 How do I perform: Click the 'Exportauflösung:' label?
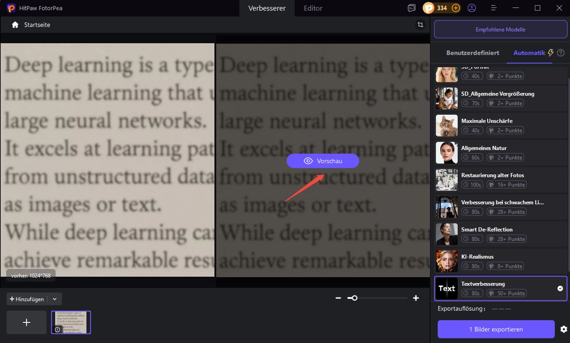[461, 308]
